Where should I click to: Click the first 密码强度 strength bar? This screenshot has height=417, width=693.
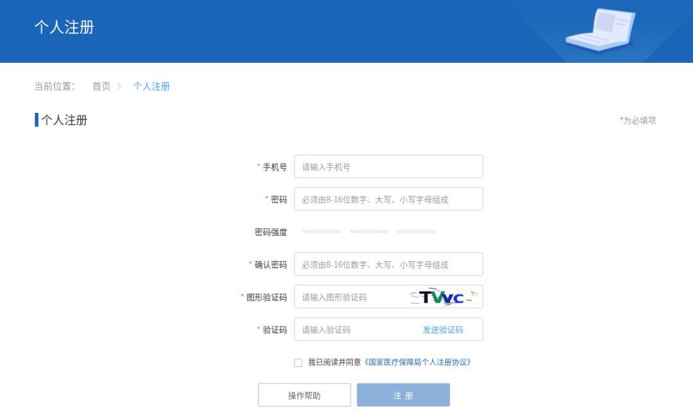click(321, 231)
